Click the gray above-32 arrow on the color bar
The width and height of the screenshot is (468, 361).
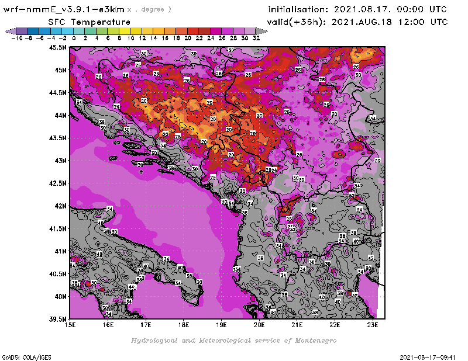point(261,32)
